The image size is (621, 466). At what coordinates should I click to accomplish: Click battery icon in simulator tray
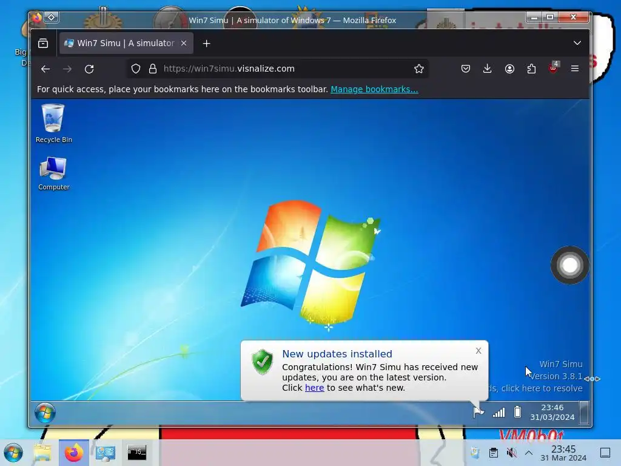point(518,412)
